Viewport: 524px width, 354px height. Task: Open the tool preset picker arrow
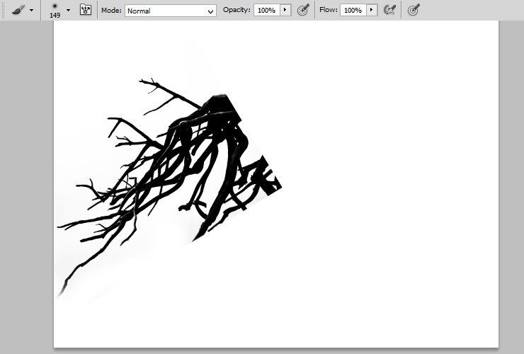[x=31, y=11]
